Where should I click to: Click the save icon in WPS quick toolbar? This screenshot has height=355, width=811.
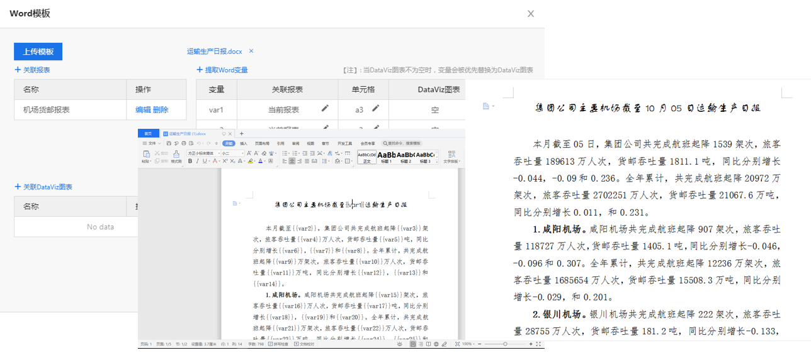click(x=169, y=143)
